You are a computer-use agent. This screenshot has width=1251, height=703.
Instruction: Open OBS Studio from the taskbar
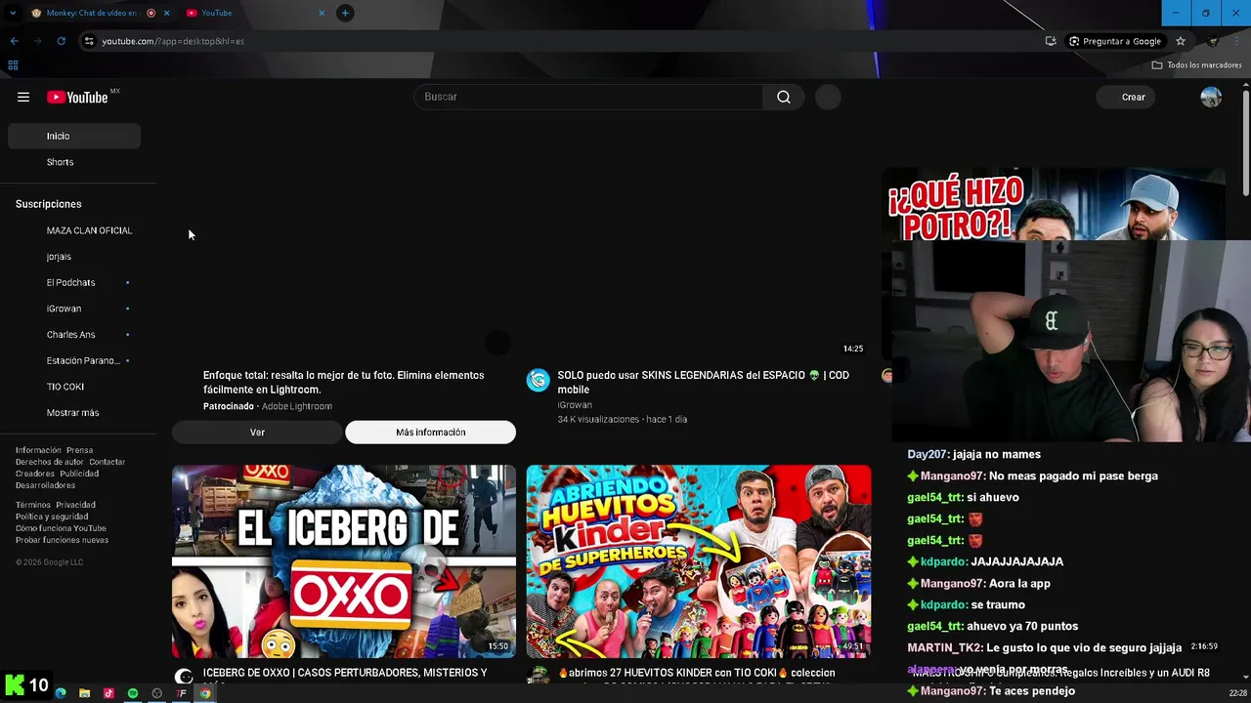click(157, 693)
